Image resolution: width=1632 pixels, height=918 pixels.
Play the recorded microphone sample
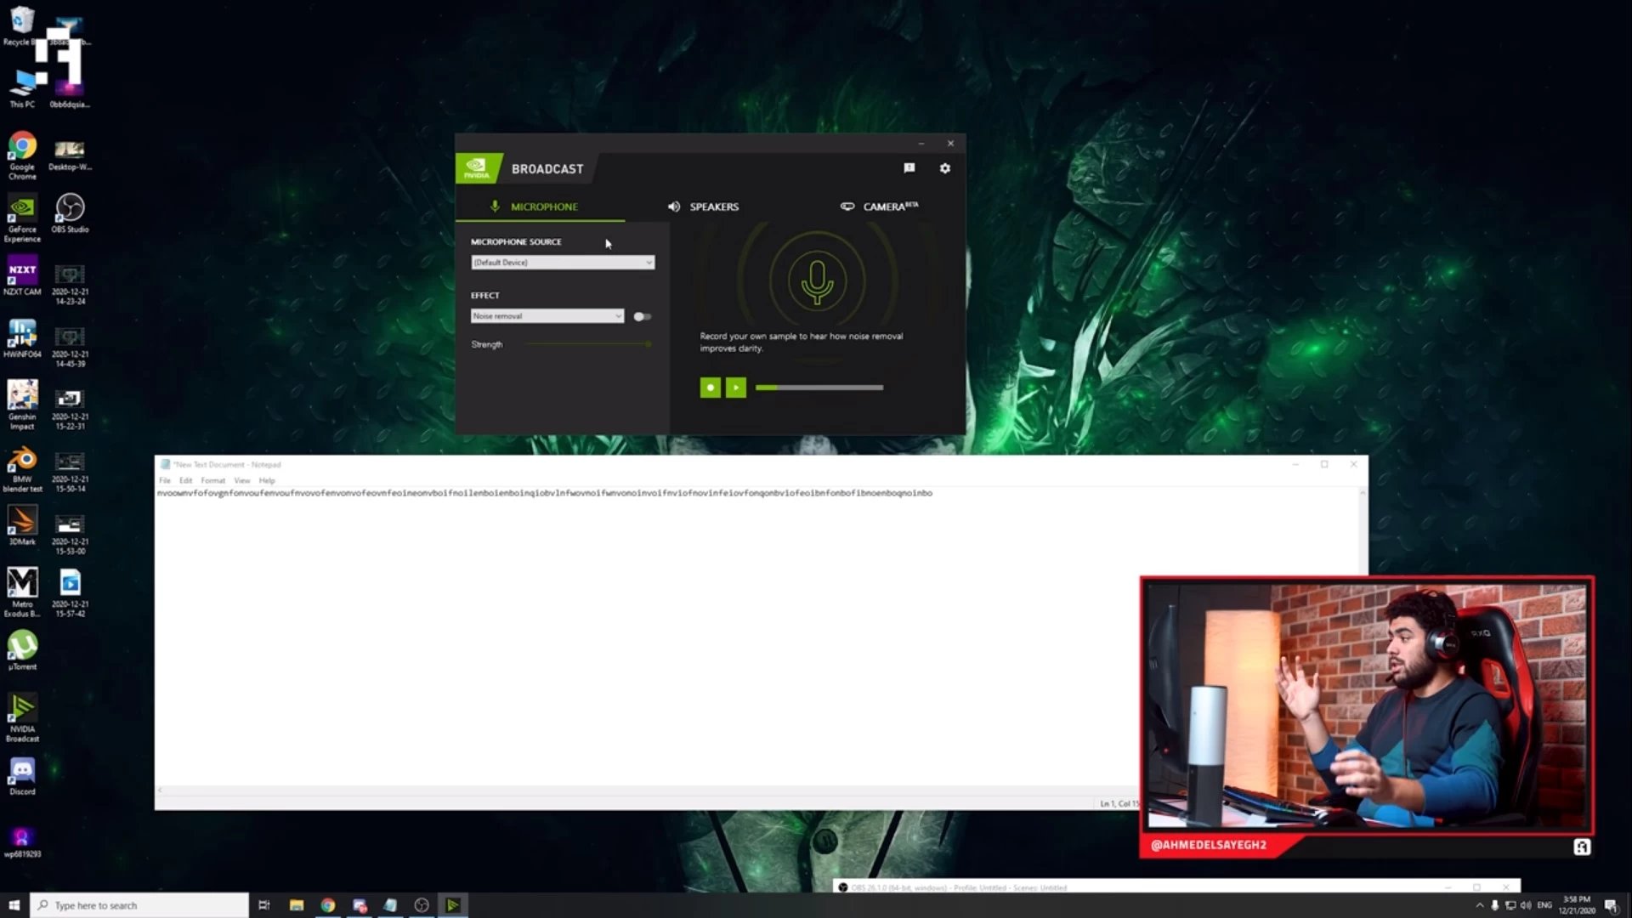pyautogui.click(x=736, y=388)
